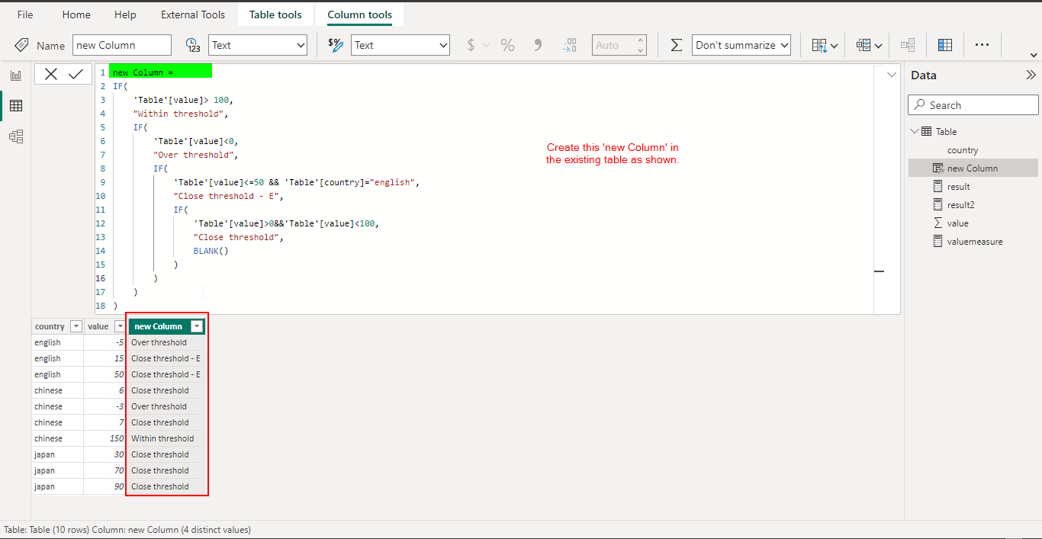The height and width of the screenshot is (539, 1042).
Task: Collapse the ribbon with the chevron
Action: [1034, 56]
